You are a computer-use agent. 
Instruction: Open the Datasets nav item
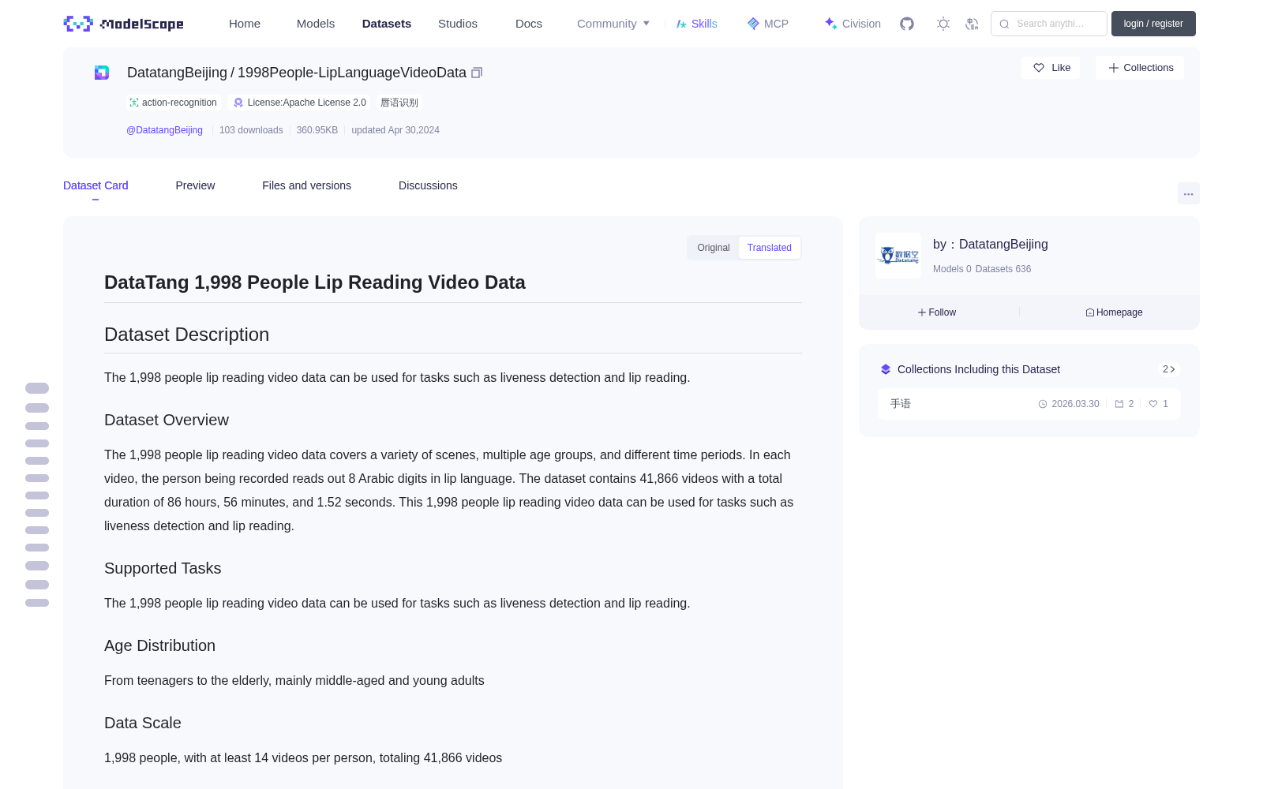point(387,24)
